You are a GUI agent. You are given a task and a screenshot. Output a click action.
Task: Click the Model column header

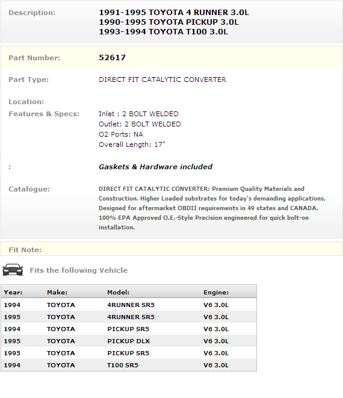click(x=118, y=293)
